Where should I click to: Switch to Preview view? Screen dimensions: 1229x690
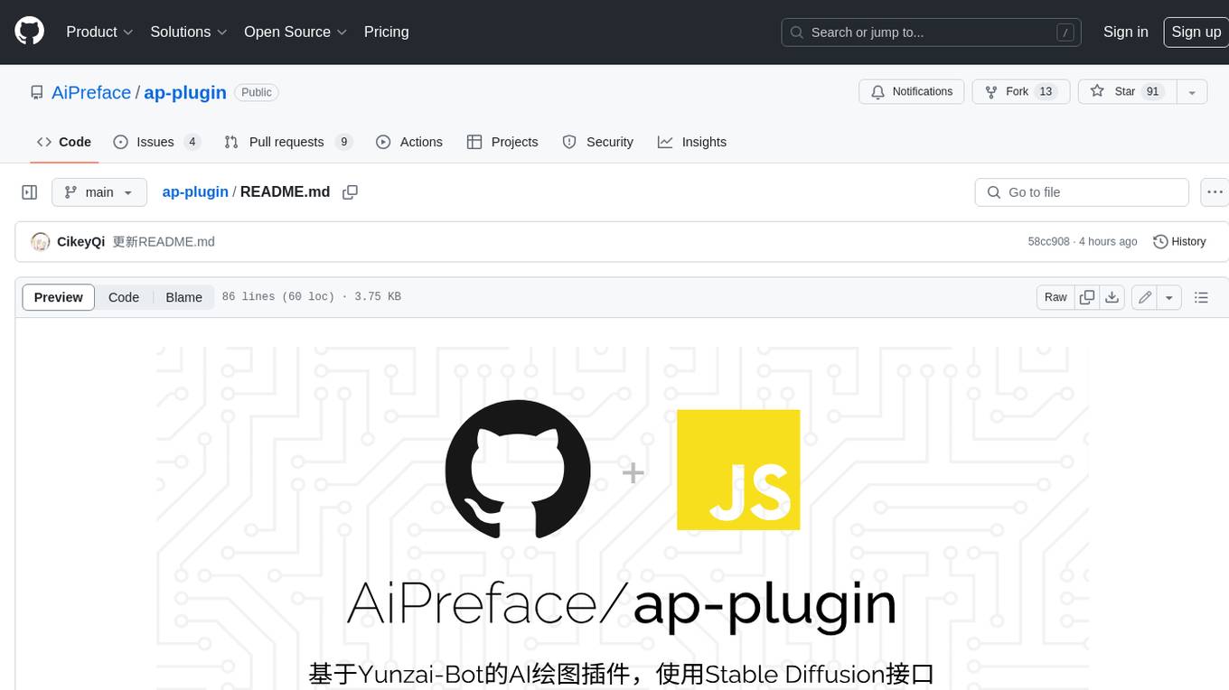click(x=59, y=297)
